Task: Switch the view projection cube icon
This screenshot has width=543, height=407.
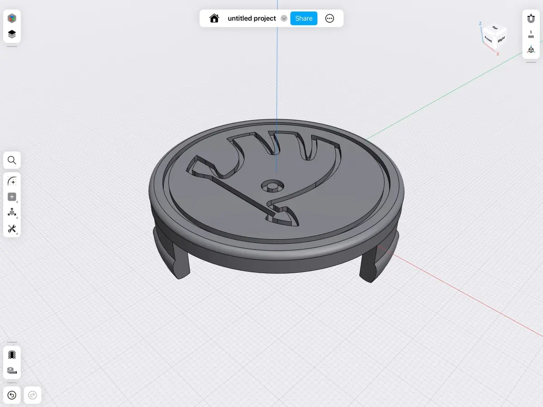Action: click(x=531, y=50)
